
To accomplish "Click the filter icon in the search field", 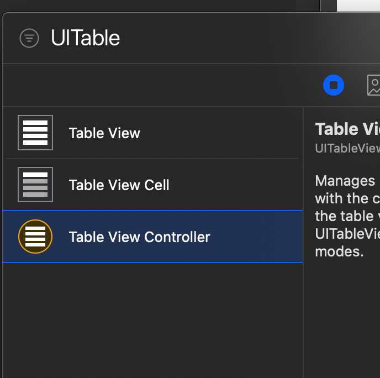I will coord(29,38).
